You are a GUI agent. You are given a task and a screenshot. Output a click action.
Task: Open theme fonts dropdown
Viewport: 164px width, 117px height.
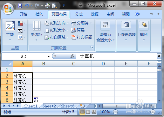[22, 30]
